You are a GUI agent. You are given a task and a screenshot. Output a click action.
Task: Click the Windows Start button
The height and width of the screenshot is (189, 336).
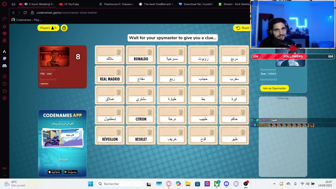click(x=91, y=184)
